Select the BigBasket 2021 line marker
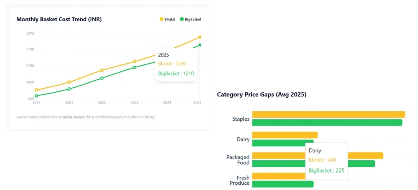418x190 pixels. (69, 89)
